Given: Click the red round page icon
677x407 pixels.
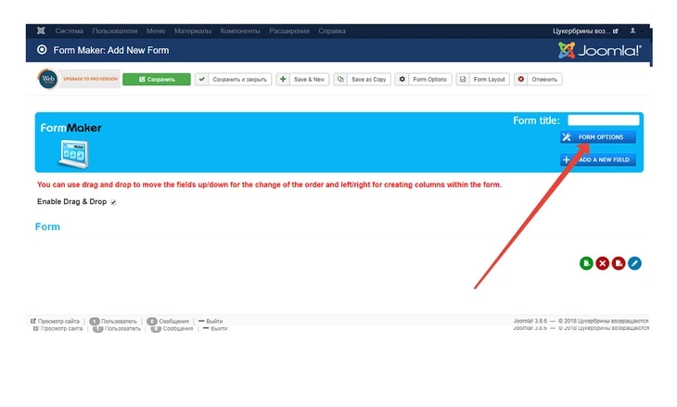Looking at the screenshot, I should 619,263.
